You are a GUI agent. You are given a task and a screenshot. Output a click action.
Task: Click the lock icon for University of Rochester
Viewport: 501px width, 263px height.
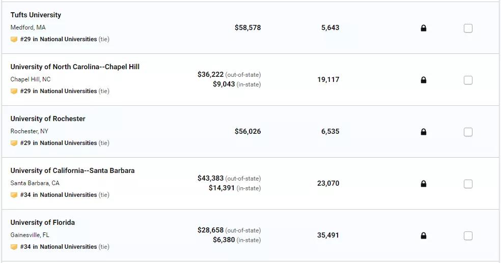[424, 132]
